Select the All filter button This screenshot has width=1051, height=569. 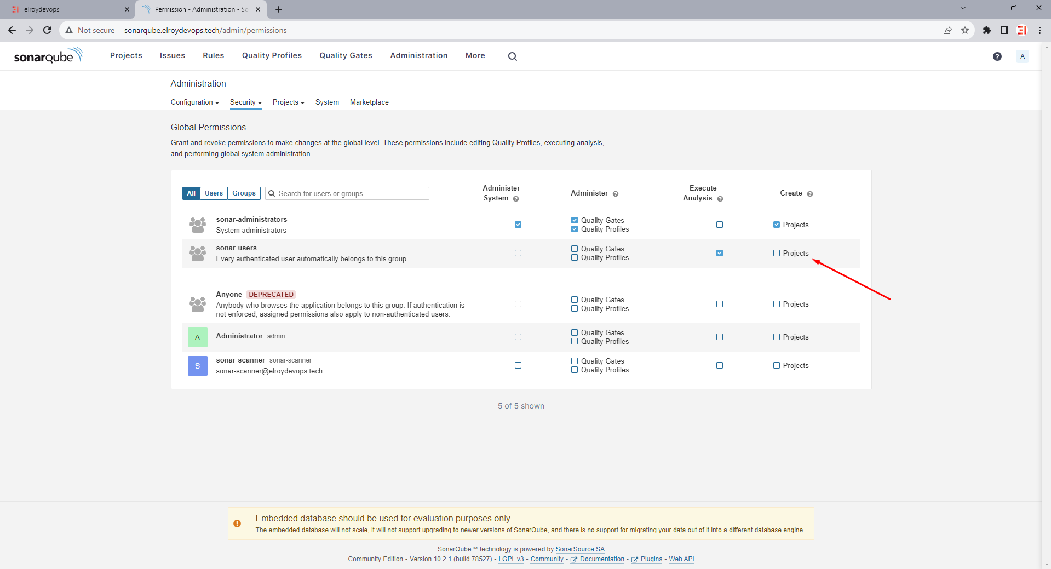point(191,193)
